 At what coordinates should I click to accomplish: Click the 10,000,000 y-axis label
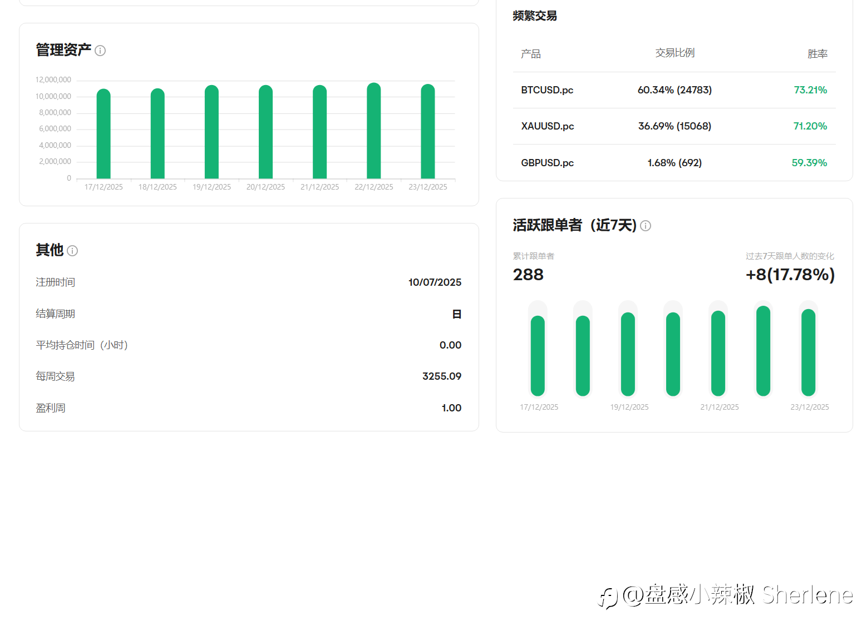53,97
